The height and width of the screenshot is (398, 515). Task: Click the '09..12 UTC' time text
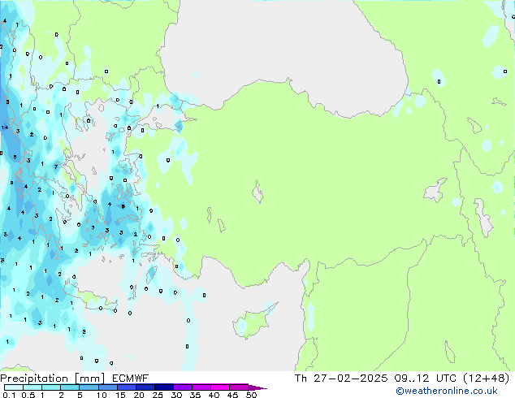(x=425, y=379)
